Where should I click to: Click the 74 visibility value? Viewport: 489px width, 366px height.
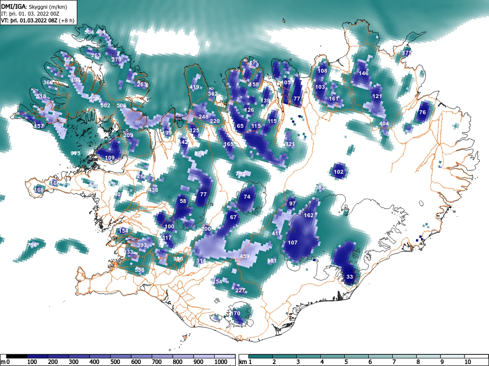247,197
